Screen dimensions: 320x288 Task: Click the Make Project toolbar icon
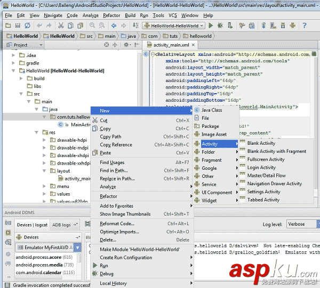135,26
